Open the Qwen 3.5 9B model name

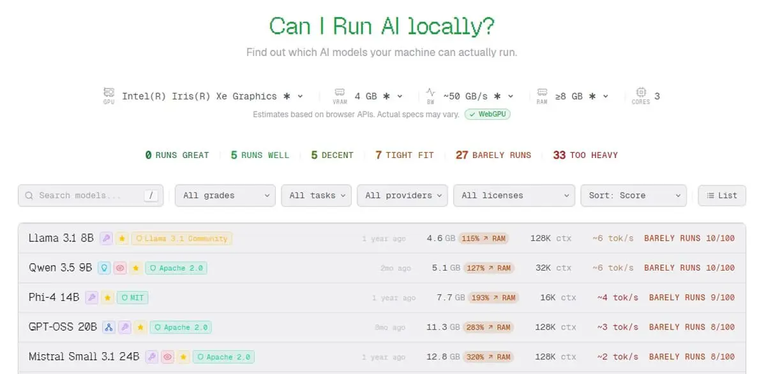coord(61,268)
